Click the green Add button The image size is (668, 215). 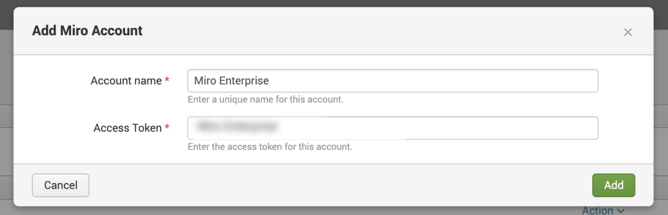(x=613, y=185)
